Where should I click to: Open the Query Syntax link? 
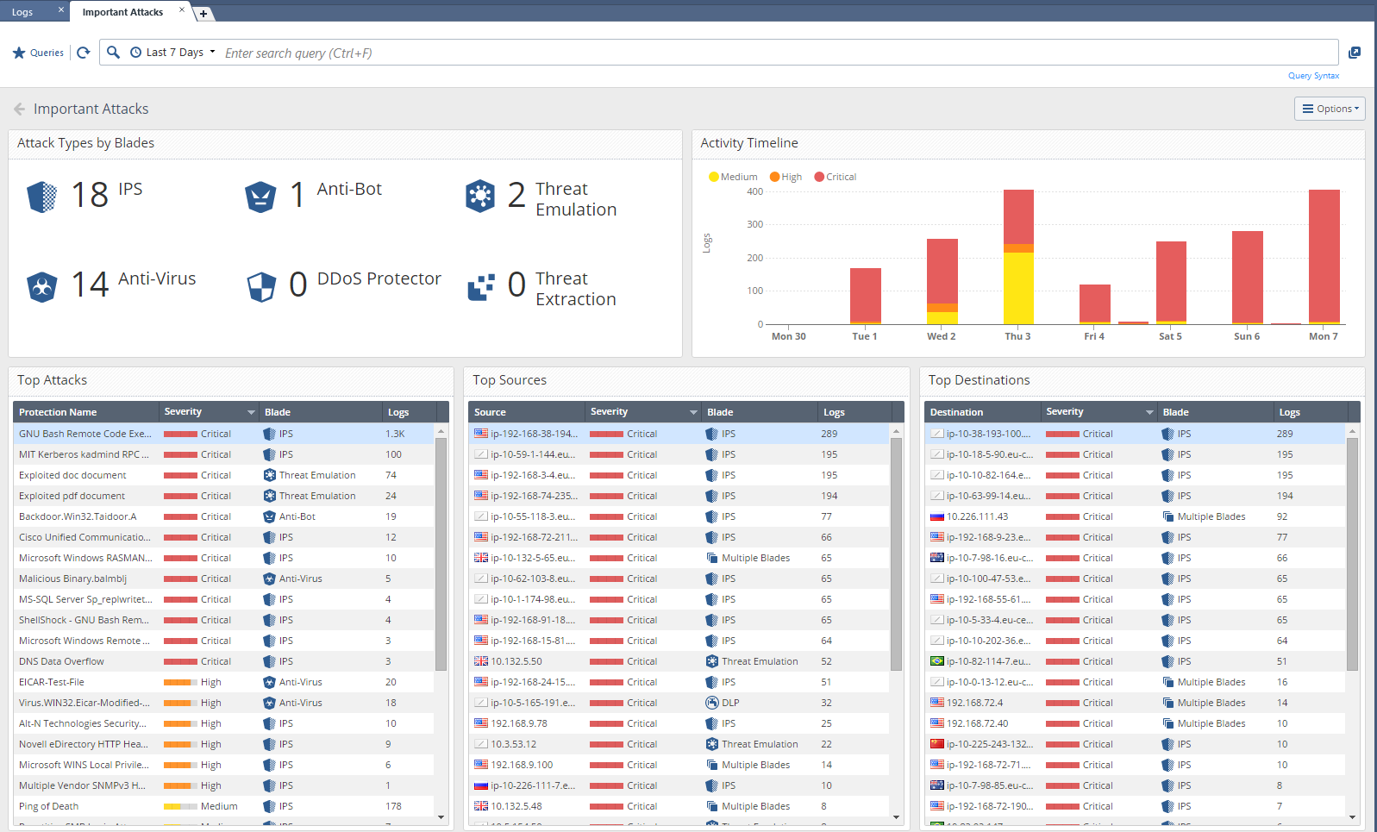pyautogui.click(x=1313, y=76)
